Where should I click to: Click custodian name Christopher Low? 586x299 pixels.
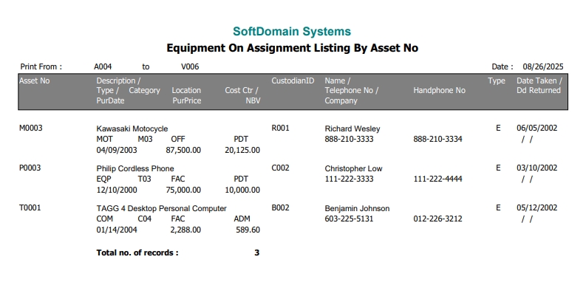(x=354, y=168)
